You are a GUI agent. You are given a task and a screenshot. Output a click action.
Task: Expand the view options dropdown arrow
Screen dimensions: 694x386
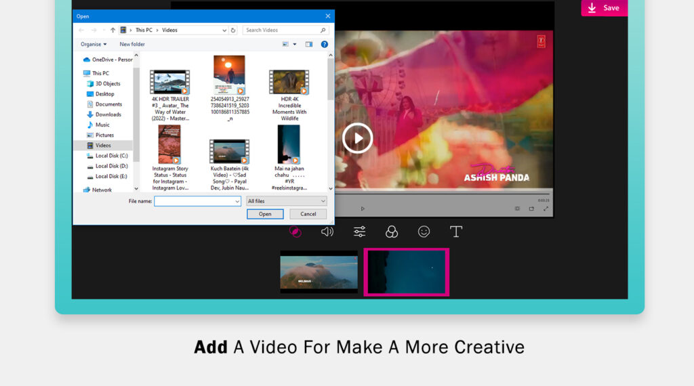tap(294, 44)
